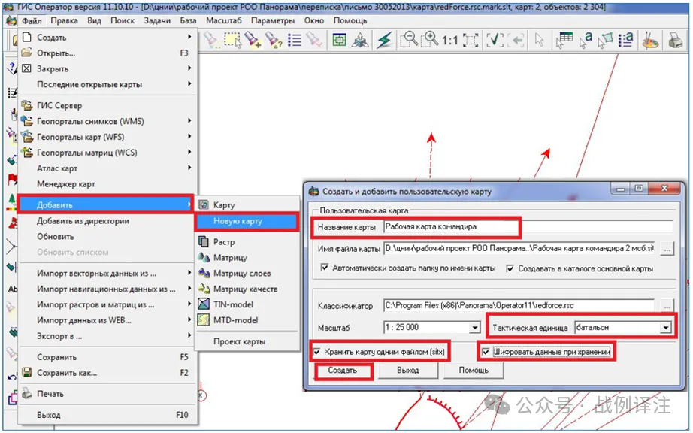
Task: Expand 'Импорт векторных данных из ...' submenu
Action: pyautogui.click(x=107, y=274)
